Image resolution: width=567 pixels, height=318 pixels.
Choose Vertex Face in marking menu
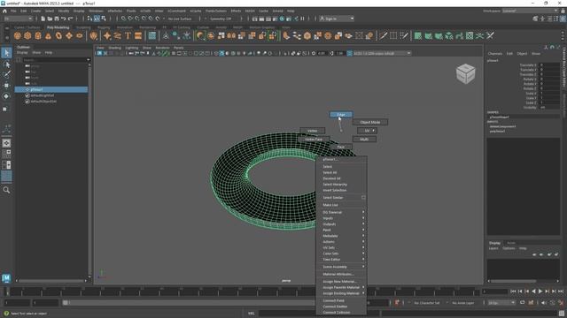pyautogui.click(x=314, y=140)
